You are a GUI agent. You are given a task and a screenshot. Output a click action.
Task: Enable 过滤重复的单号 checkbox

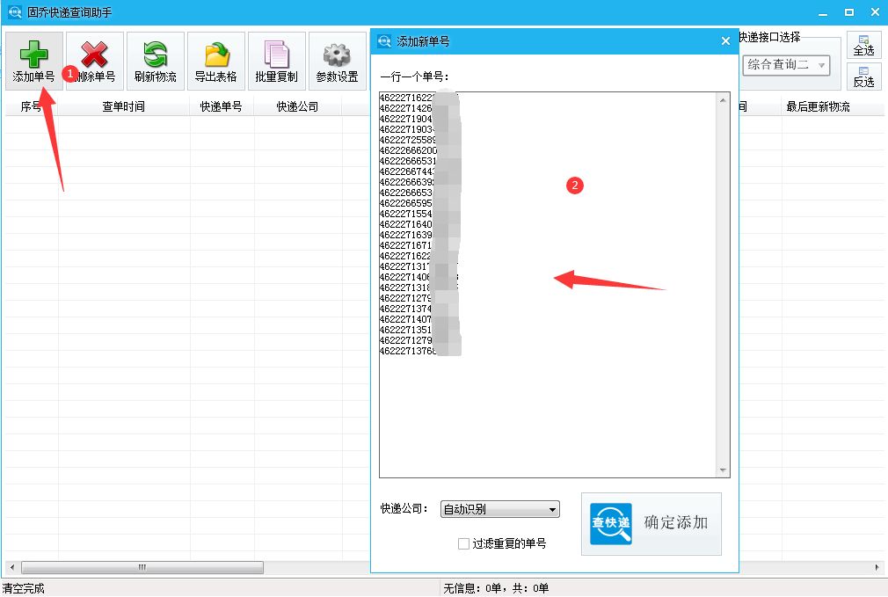[463, 543]
